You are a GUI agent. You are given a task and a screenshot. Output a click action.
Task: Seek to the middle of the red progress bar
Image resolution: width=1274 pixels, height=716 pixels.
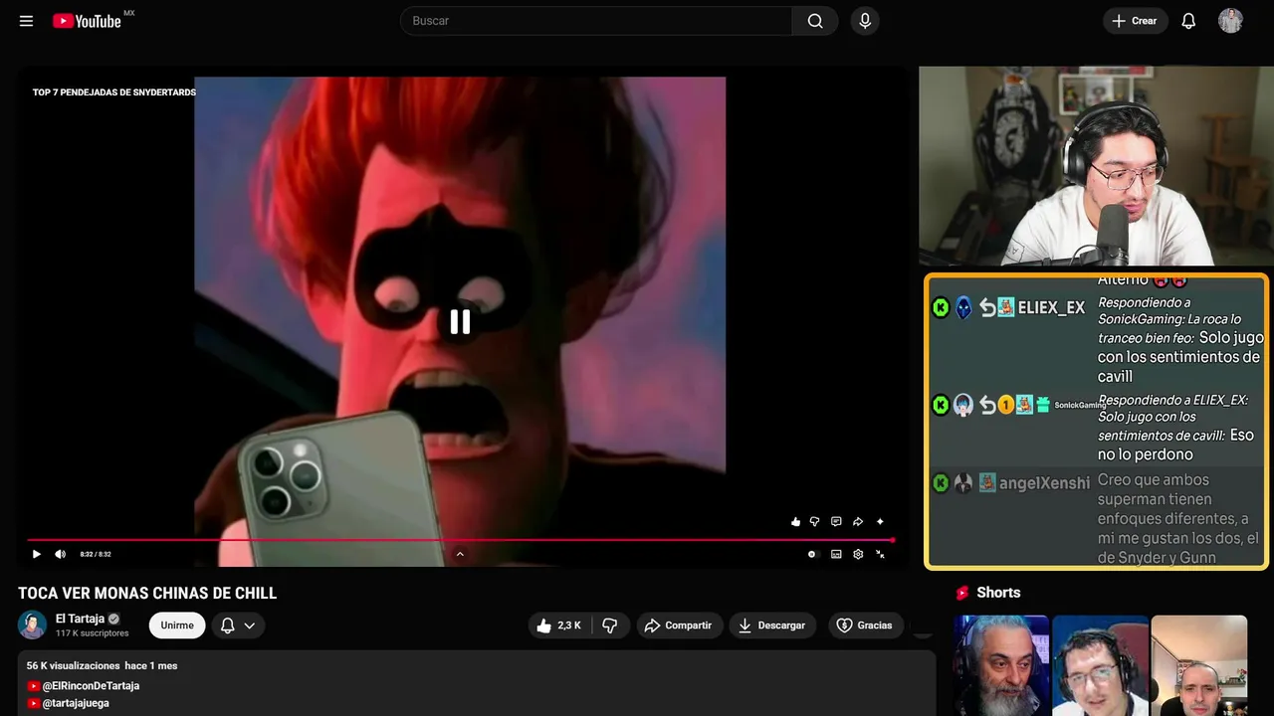pyautogui.click(x=460, y=540)
